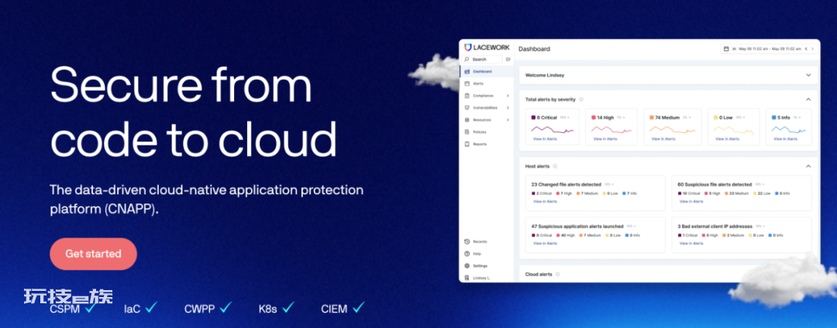Click the Critical sparkline chart
The height and width of the screenshot is (328, 837).
click(552, 129)
